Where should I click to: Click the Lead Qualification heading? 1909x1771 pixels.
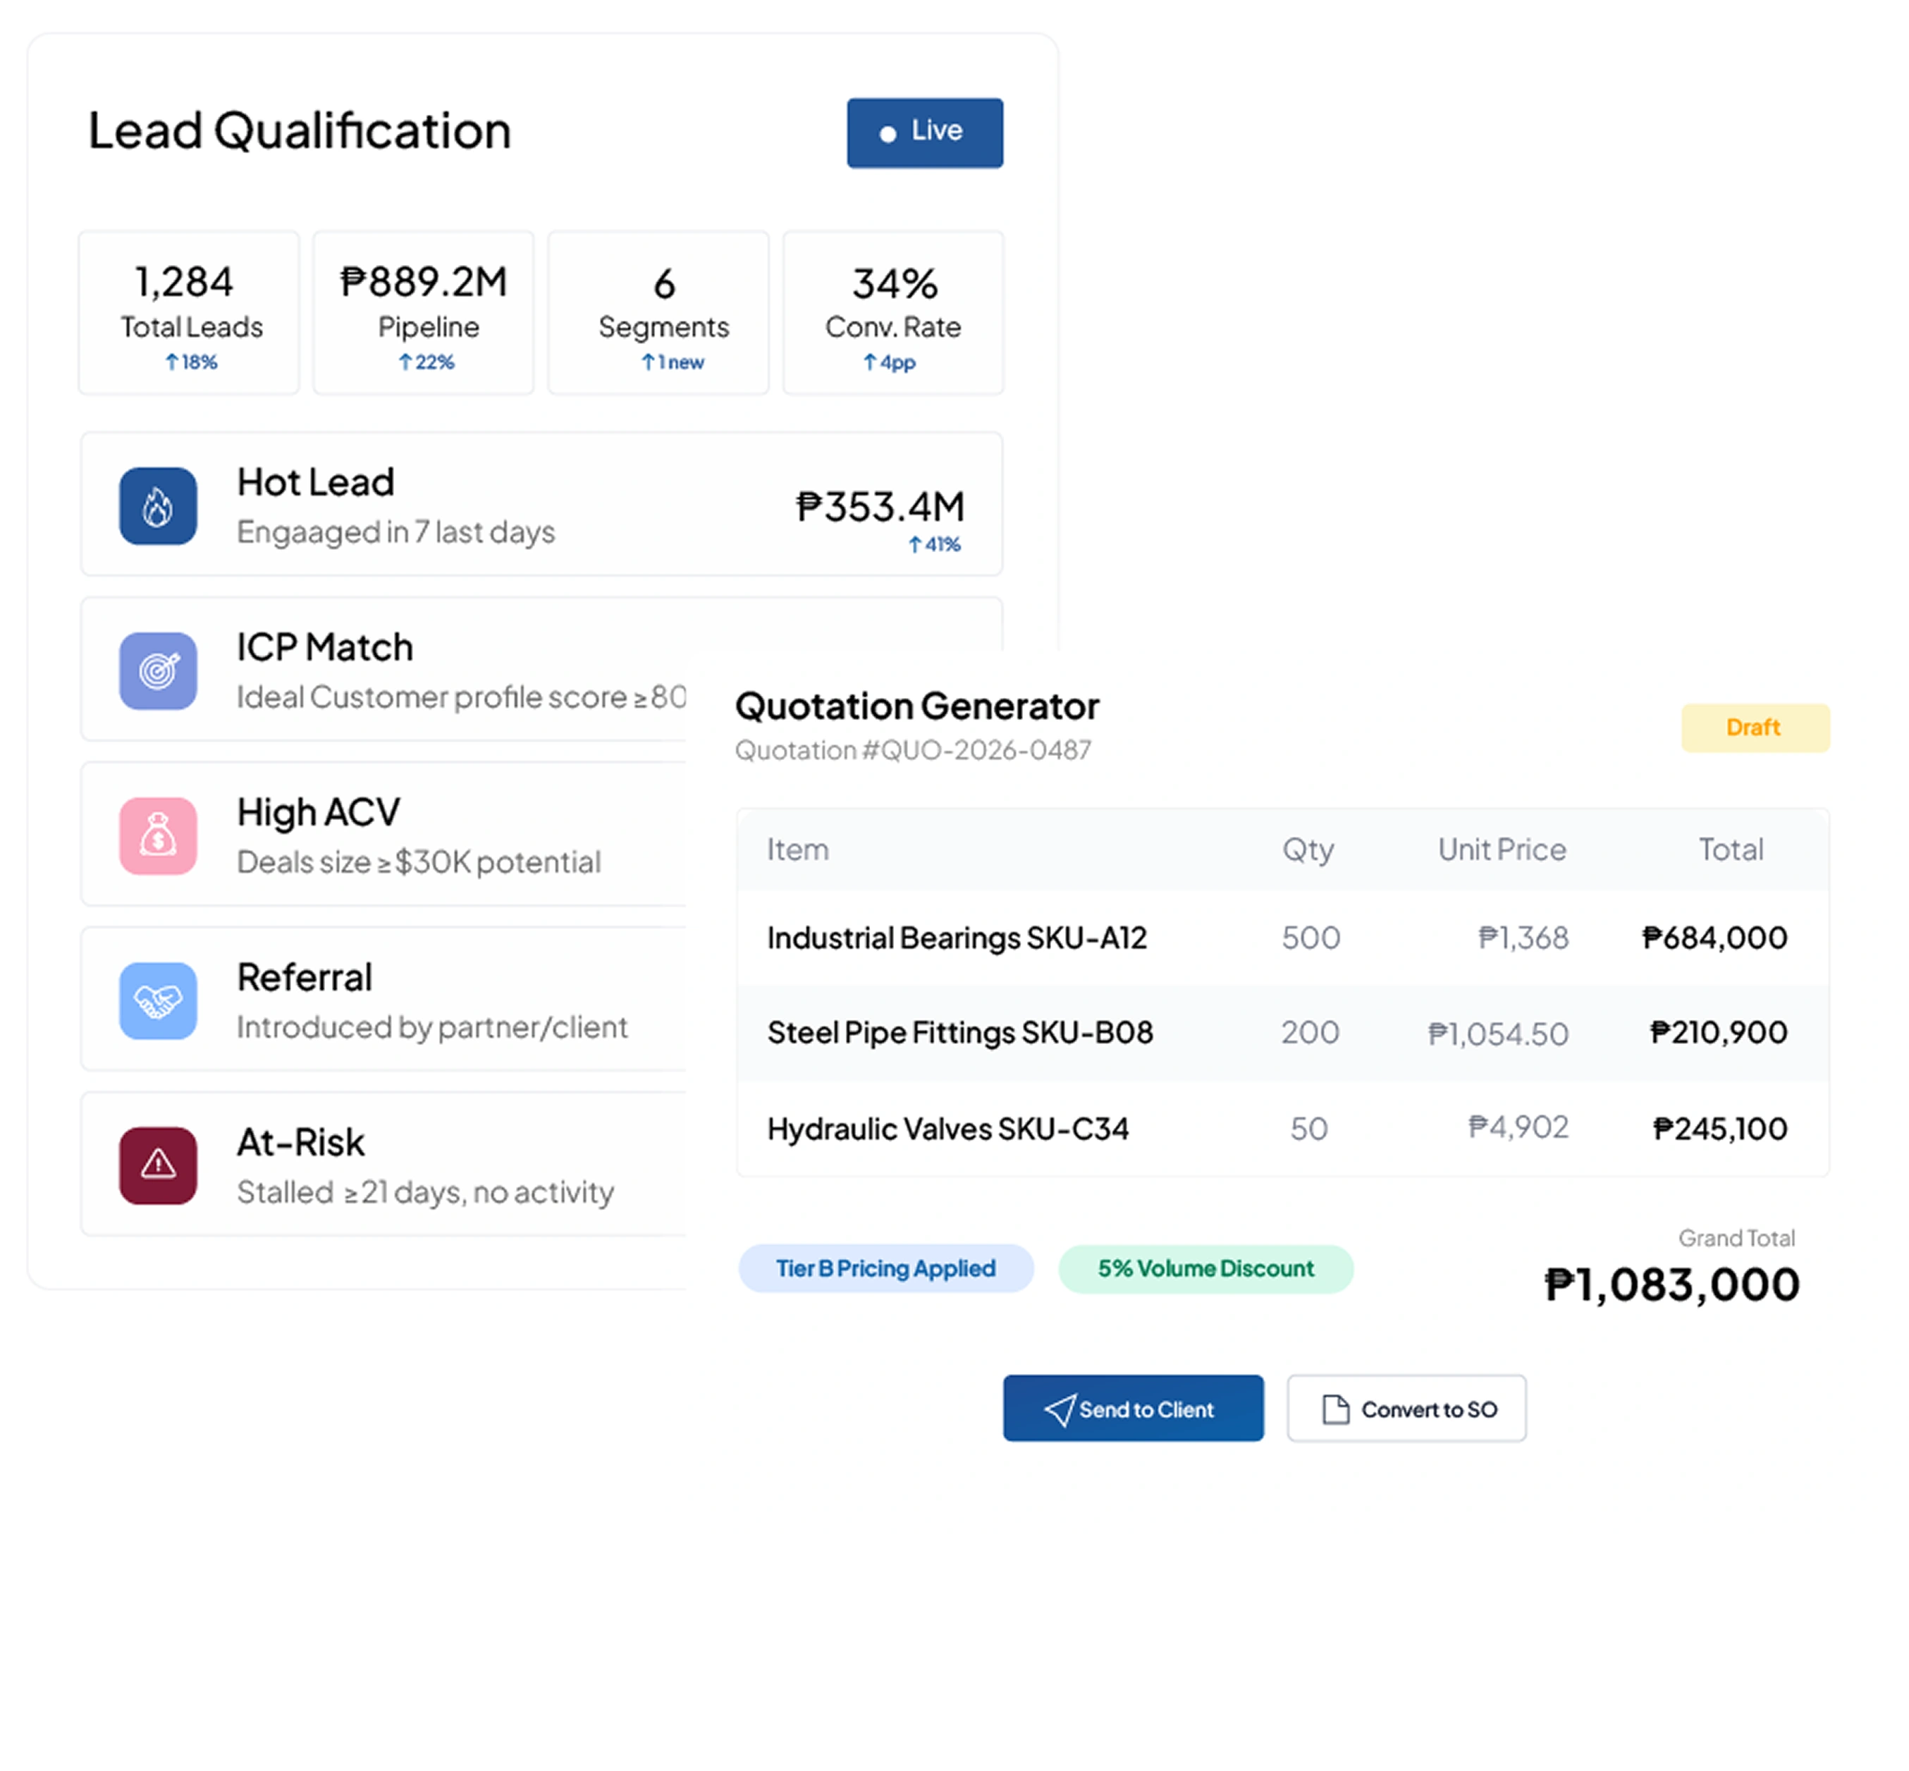[x=299, y=130]
